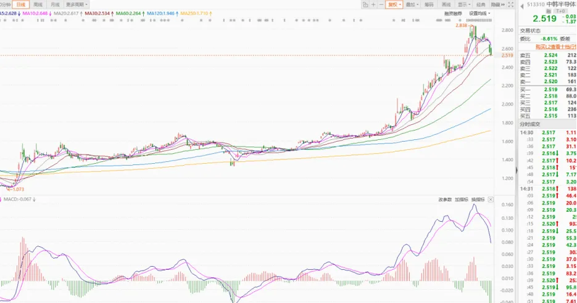Viewport: 577px width, 303px height.
Task: Expand the 更多周期 period dropdown
Action: click(x=75, y=4)
